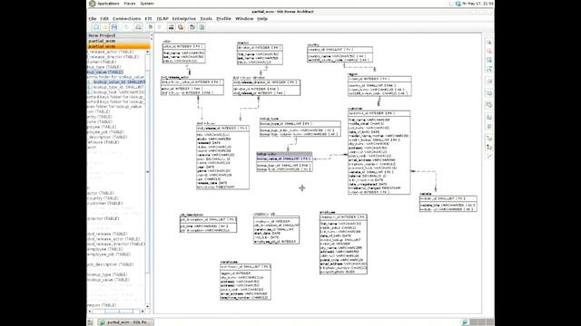Click the tree panel scroll-down arrow
Viewport: 581px width, 326px height.
point(148,306)
